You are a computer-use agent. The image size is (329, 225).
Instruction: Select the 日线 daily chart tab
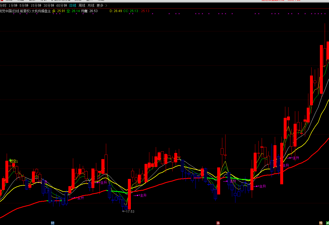pos(73,5)
